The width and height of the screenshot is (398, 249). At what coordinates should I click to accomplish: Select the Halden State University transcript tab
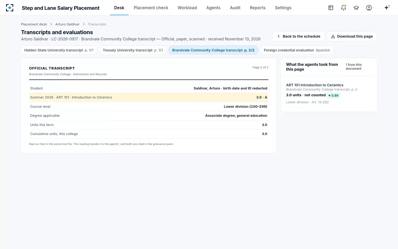(59, 50)
